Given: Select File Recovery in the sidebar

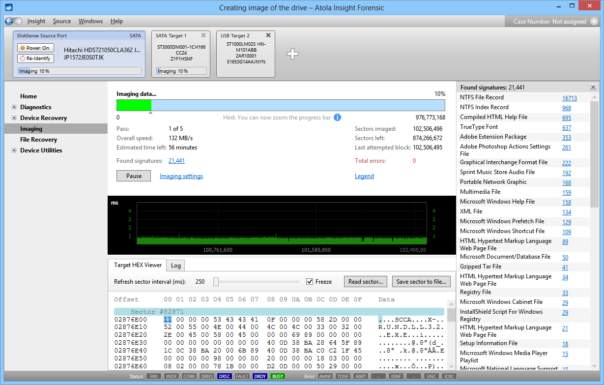Looking at the screenshot, I should coord(38,140).
